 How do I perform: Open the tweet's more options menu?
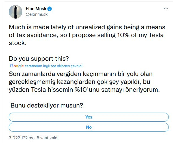point(166,9)
